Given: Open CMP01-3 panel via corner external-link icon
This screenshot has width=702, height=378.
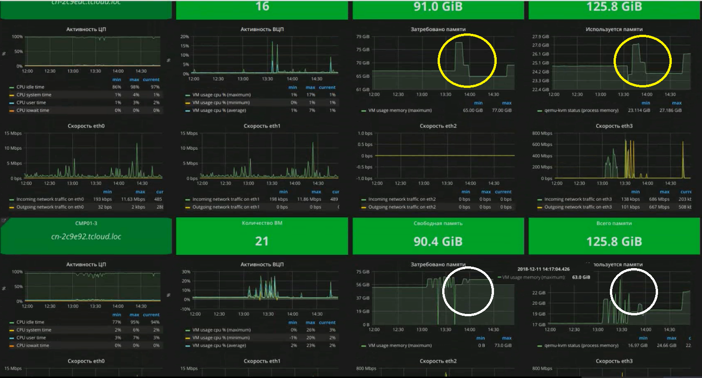Looking at the screenshot, I should point(5,221).
